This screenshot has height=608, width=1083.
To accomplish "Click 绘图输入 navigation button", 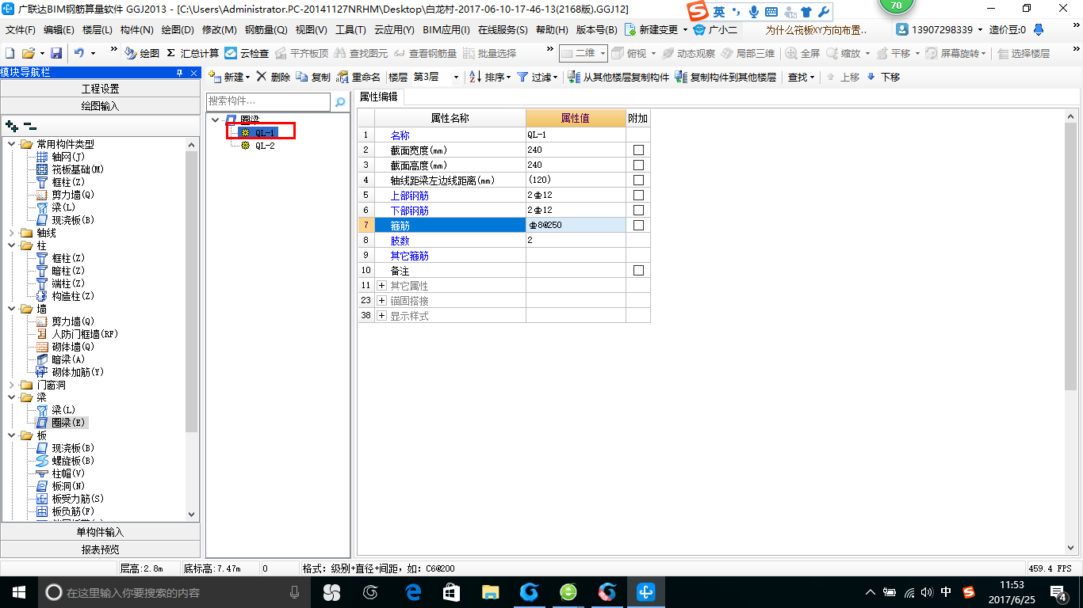I will (x=100, y=105).
